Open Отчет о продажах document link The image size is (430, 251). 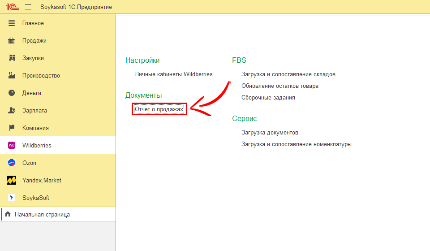pyautogui.click(x=159, y=109)
